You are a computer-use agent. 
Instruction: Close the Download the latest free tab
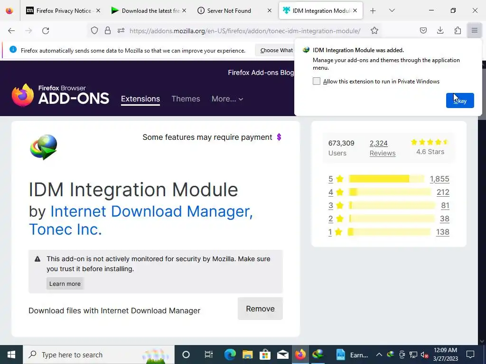click(x=184, y=10)
